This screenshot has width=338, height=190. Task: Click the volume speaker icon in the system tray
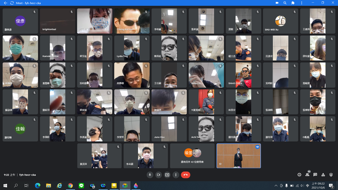[302, 186]
